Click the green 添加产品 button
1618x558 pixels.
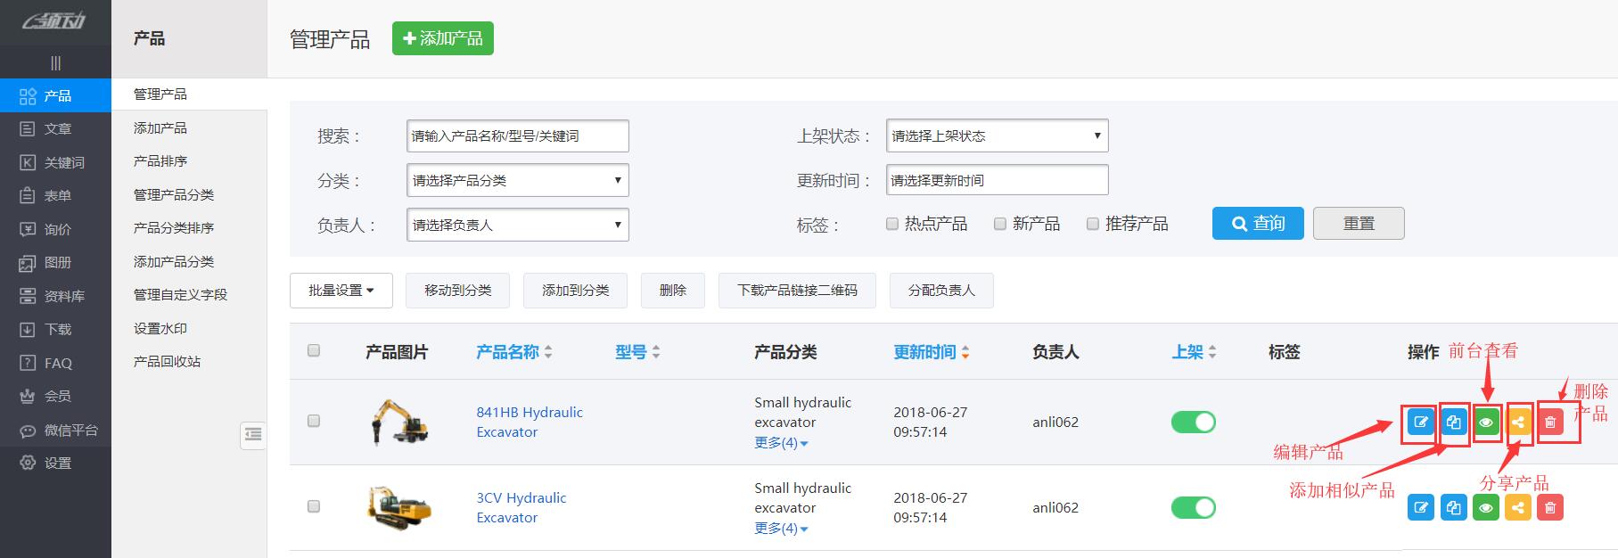tap(443, 38)
